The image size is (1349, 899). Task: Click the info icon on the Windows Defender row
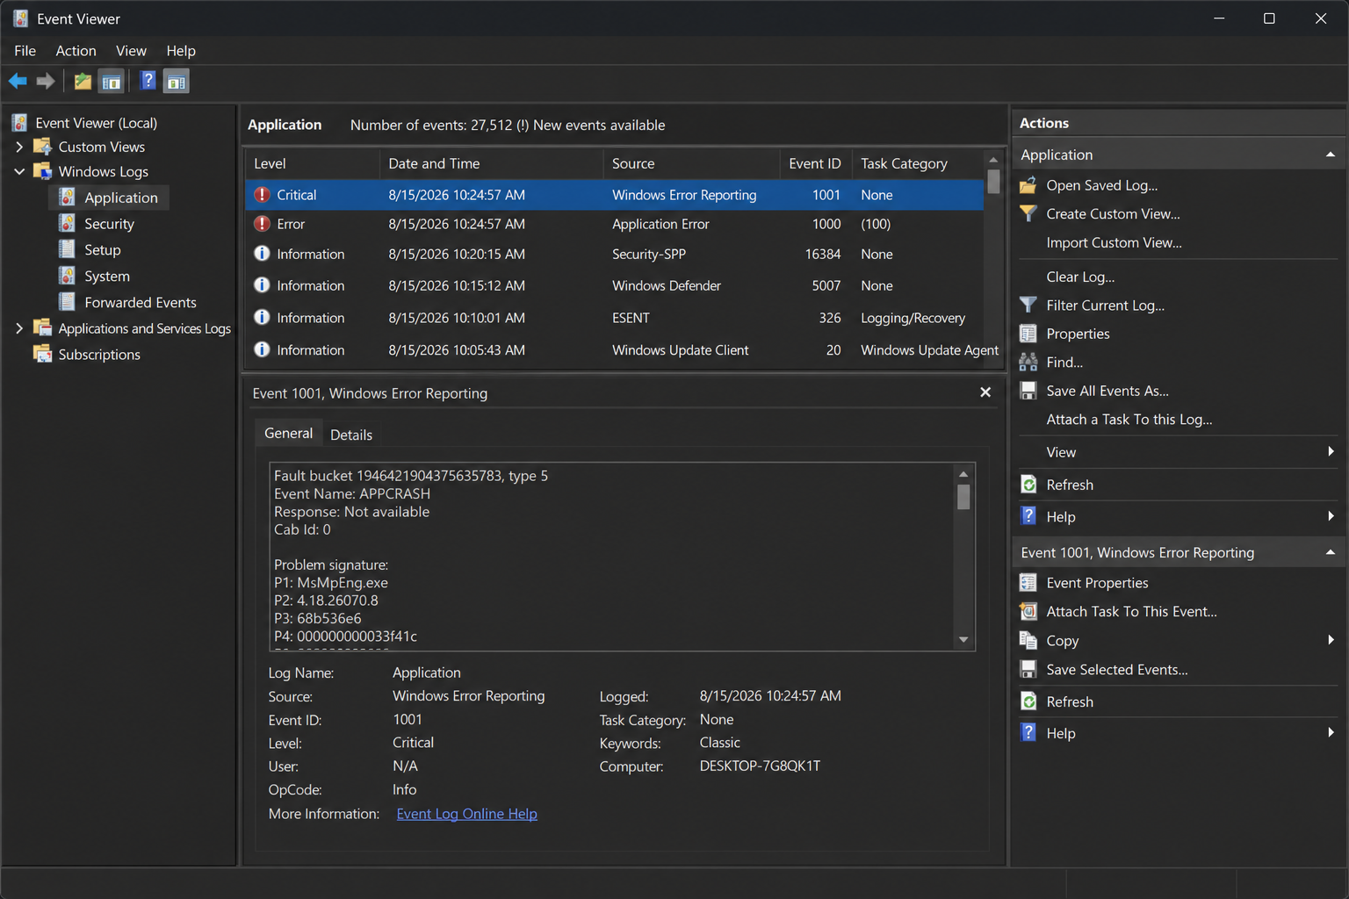click(262, 285)
